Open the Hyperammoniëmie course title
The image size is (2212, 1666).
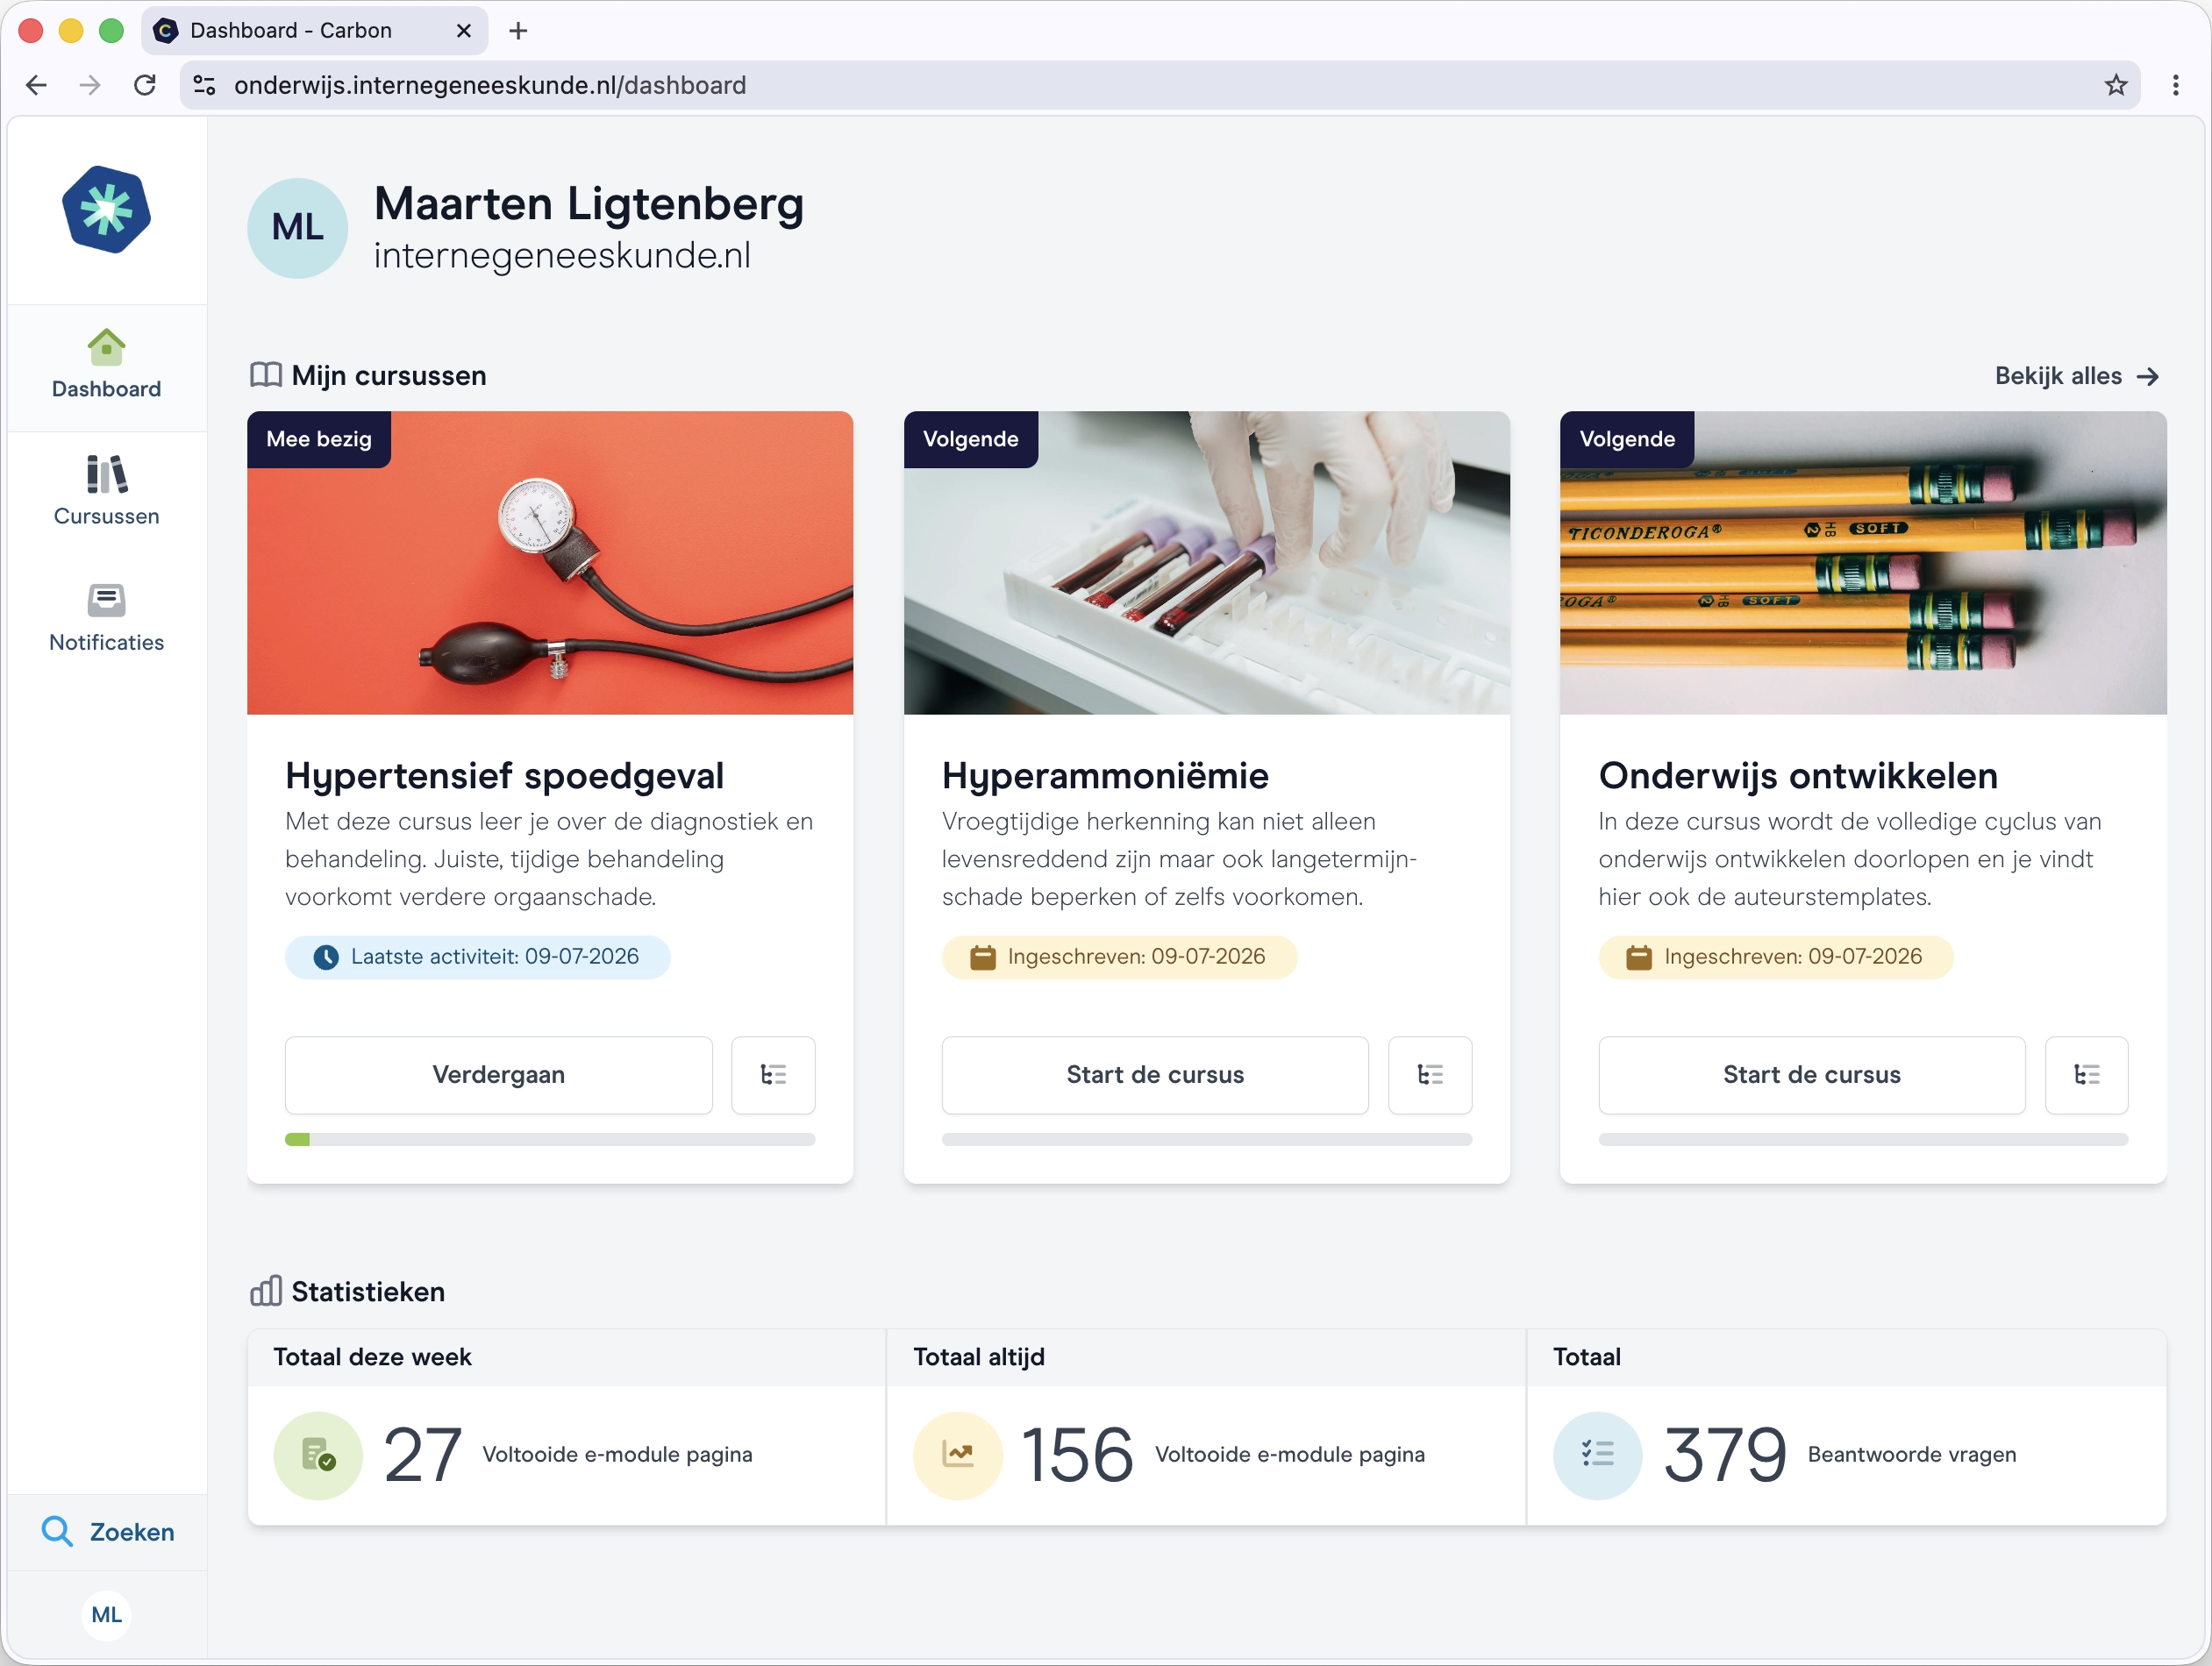(x=1105, y=775)
